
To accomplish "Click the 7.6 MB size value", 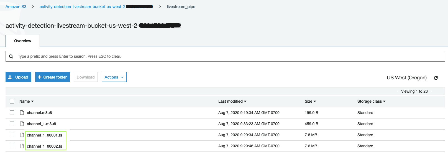I will pyautogui.click(x=311, y=146).
